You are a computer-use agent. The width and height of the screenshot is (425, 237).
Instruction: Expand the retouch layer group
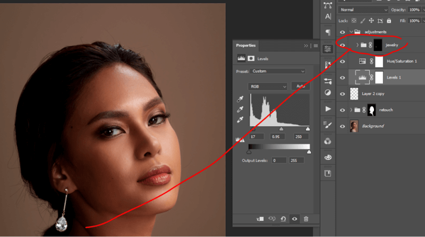351,110
